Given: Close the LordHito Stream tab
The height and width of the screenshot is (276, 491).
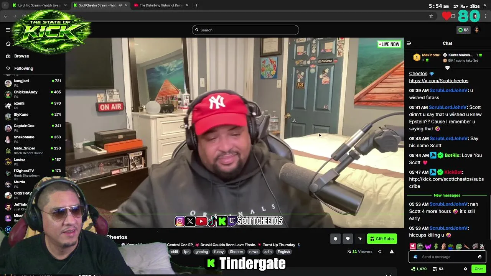Looking at the screenshot, I should 65,5.
